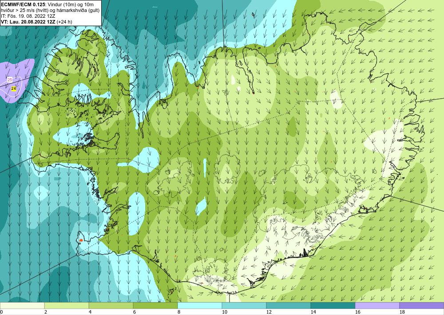The height and width of the screenshot is (315, 444).
Task: Select the purple legend swatch above 18 m/s
Action: pyautogui.click(x=422, y=306)
